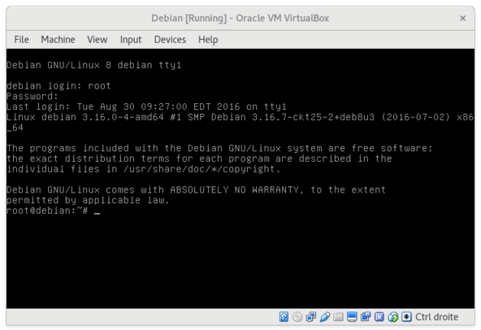Click the window title bar text
481x330 pixels.
tap(240, 18)
